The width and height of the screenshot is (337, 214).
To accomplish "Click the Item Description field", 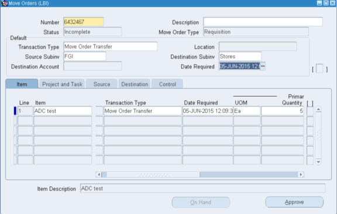I will click(x=202, y=188).
